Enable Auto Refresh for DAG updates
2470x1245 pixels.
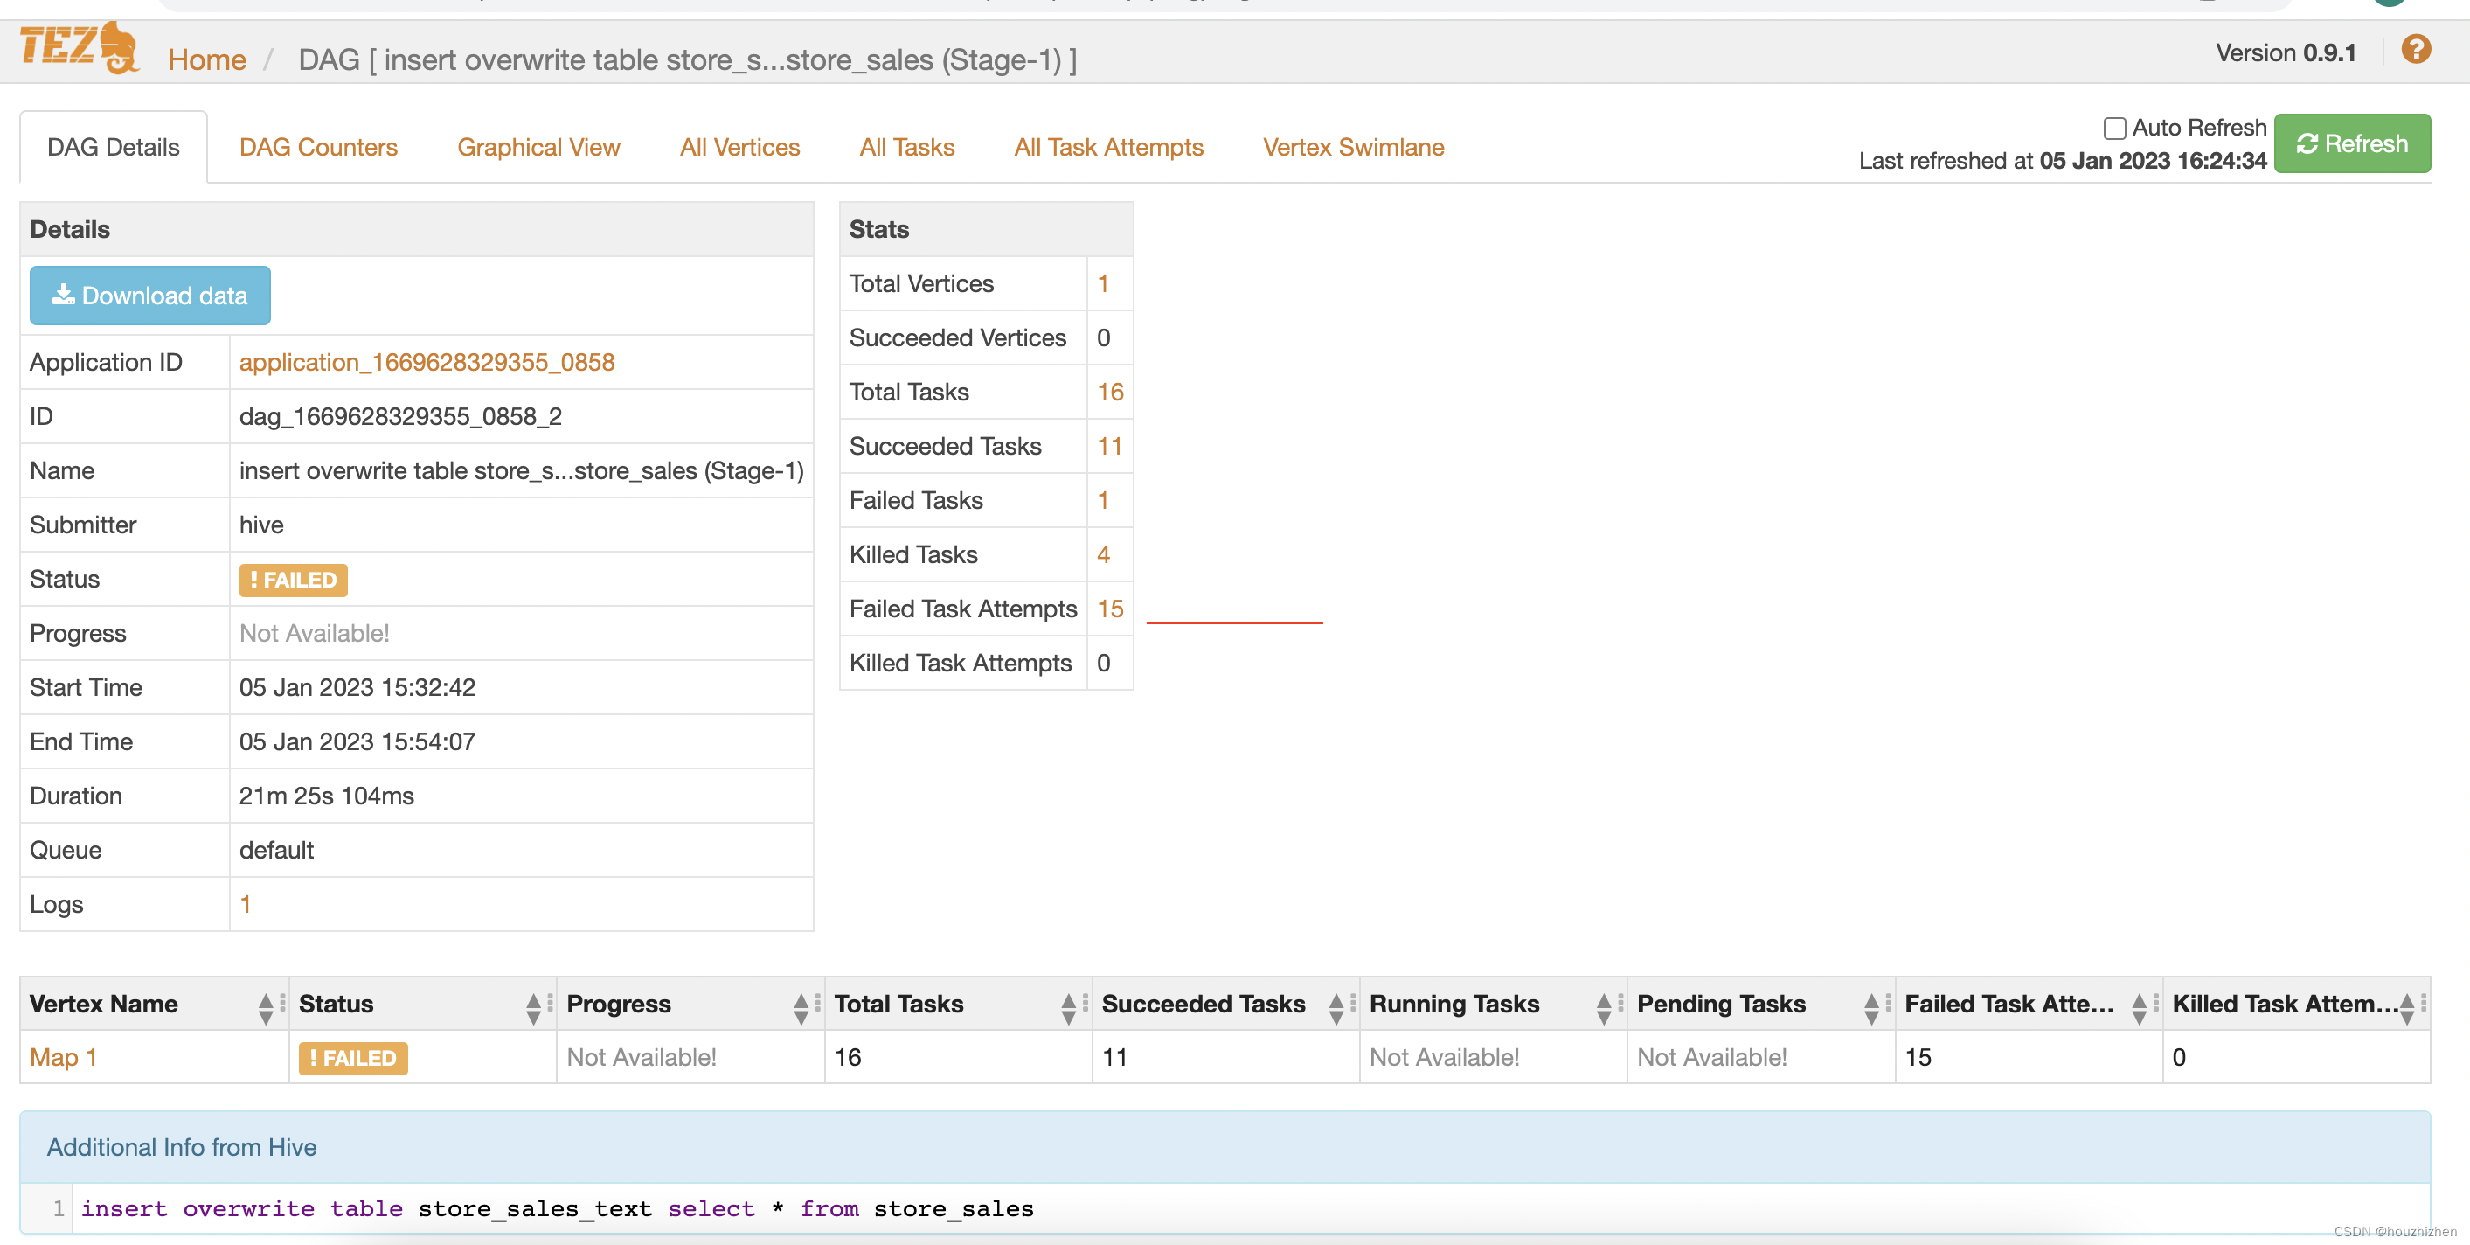click(2114, 129)
